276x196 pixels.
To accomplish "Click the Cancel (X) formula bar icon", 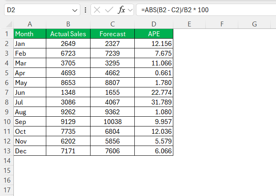I will click(97, 10).
